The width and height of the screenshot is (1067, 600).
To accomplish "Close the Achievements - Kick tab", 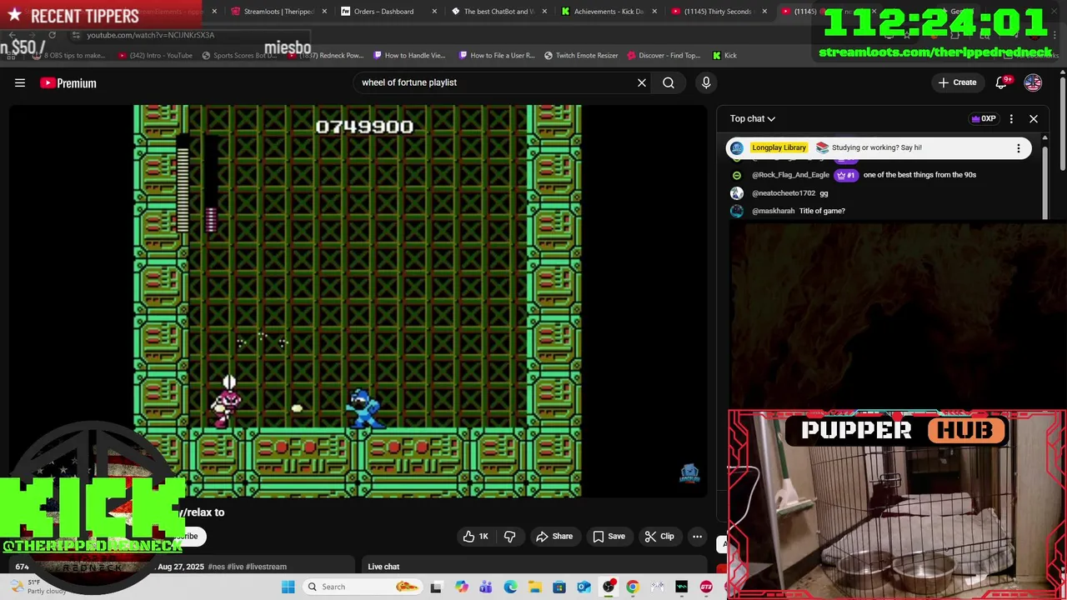I will pyautogui.click(x=654, y=12).
